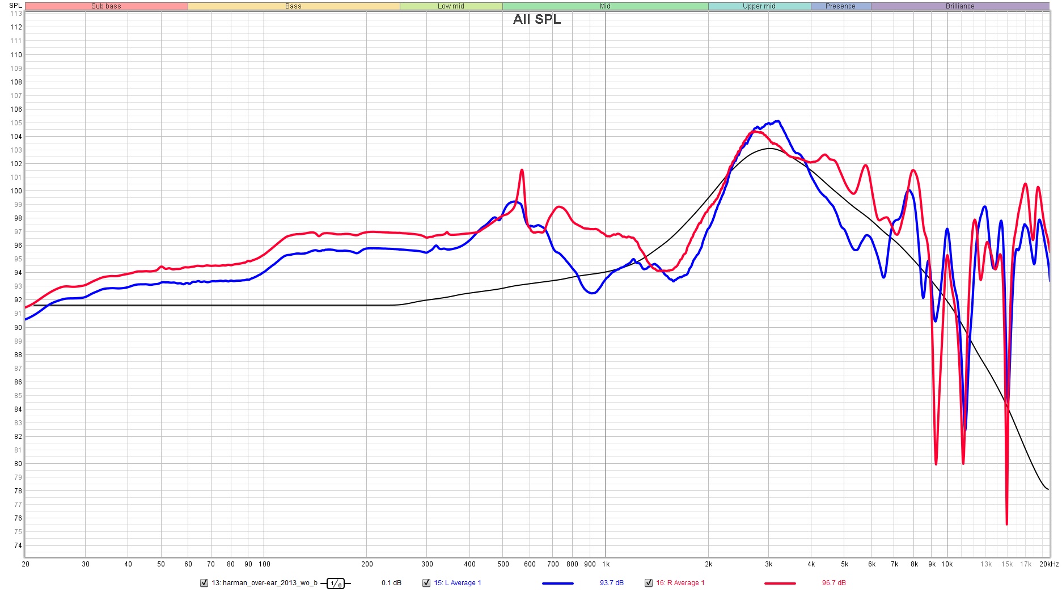Click the 2k frequency axis label
This screenshot has width=1062, height=592.
point(709,564)
